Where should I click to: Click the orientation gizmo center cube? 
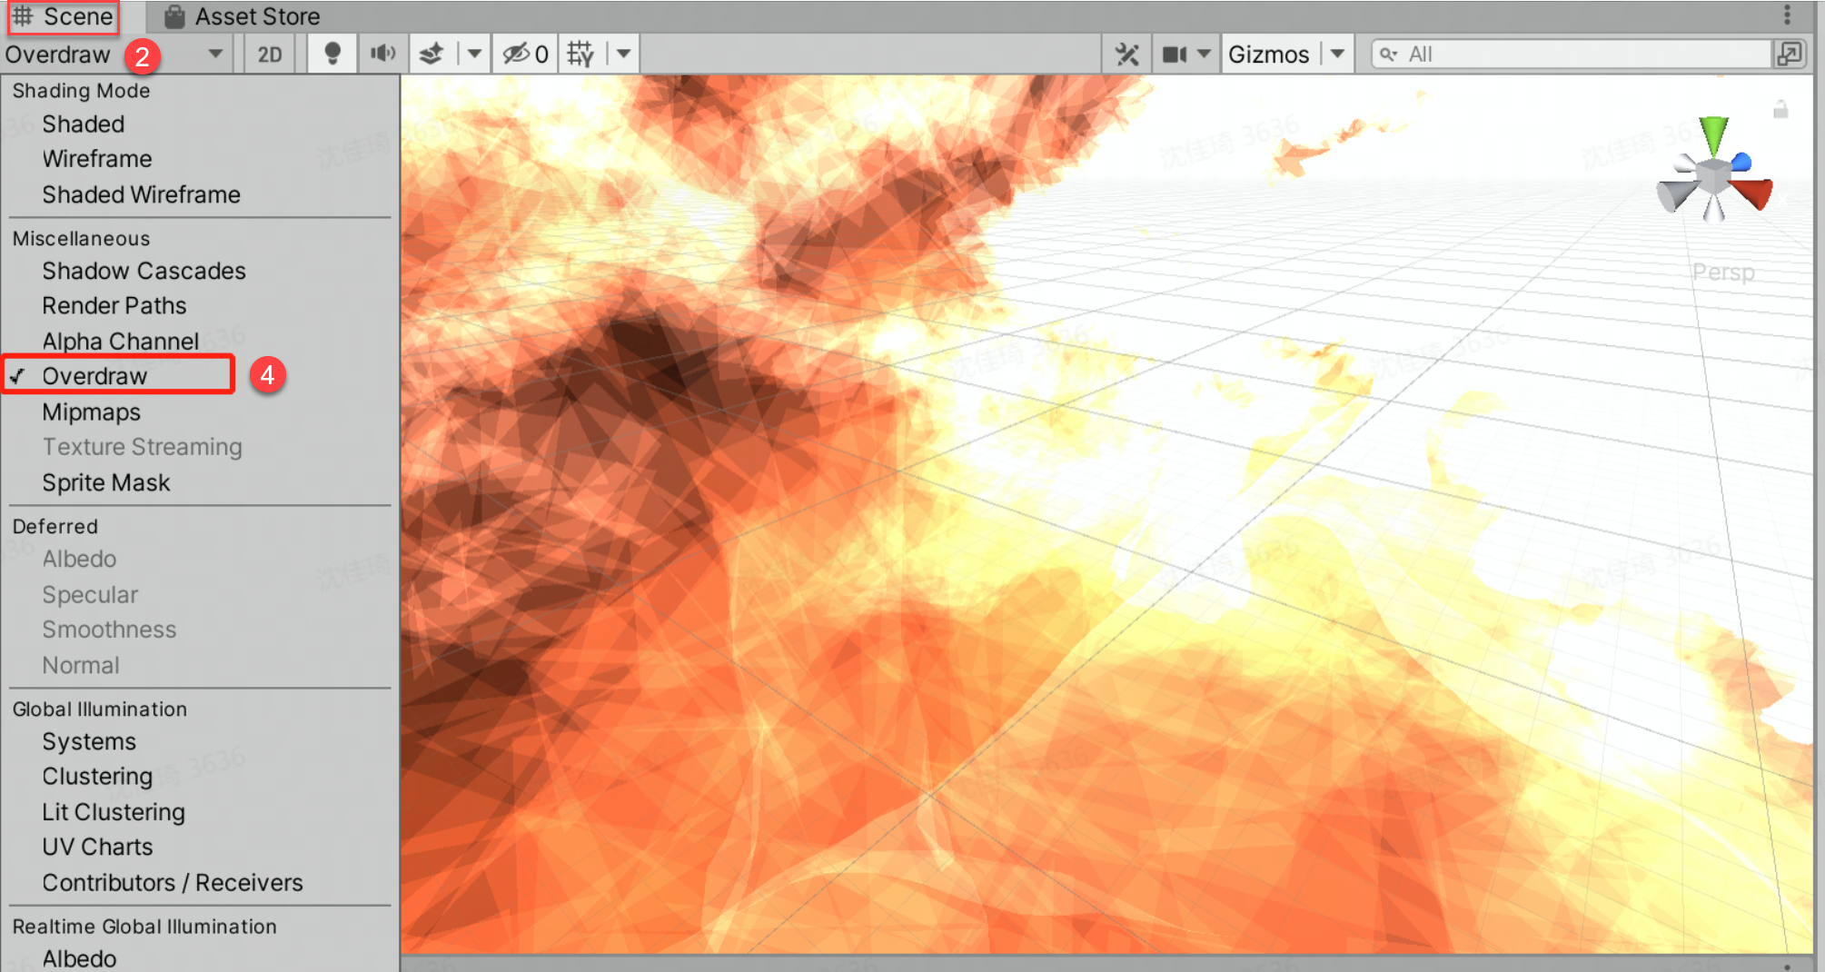coord(1713,176)
